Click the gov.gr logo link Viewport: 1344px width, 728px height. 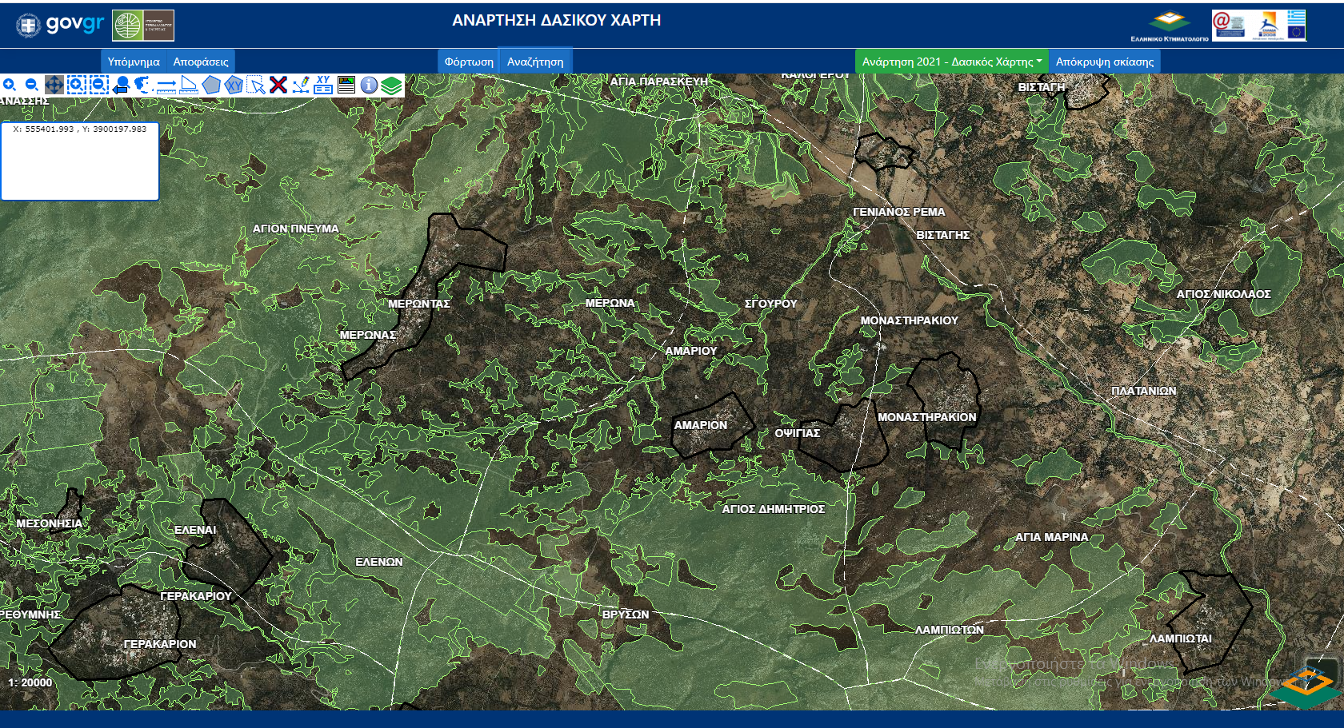coord(61,24)
